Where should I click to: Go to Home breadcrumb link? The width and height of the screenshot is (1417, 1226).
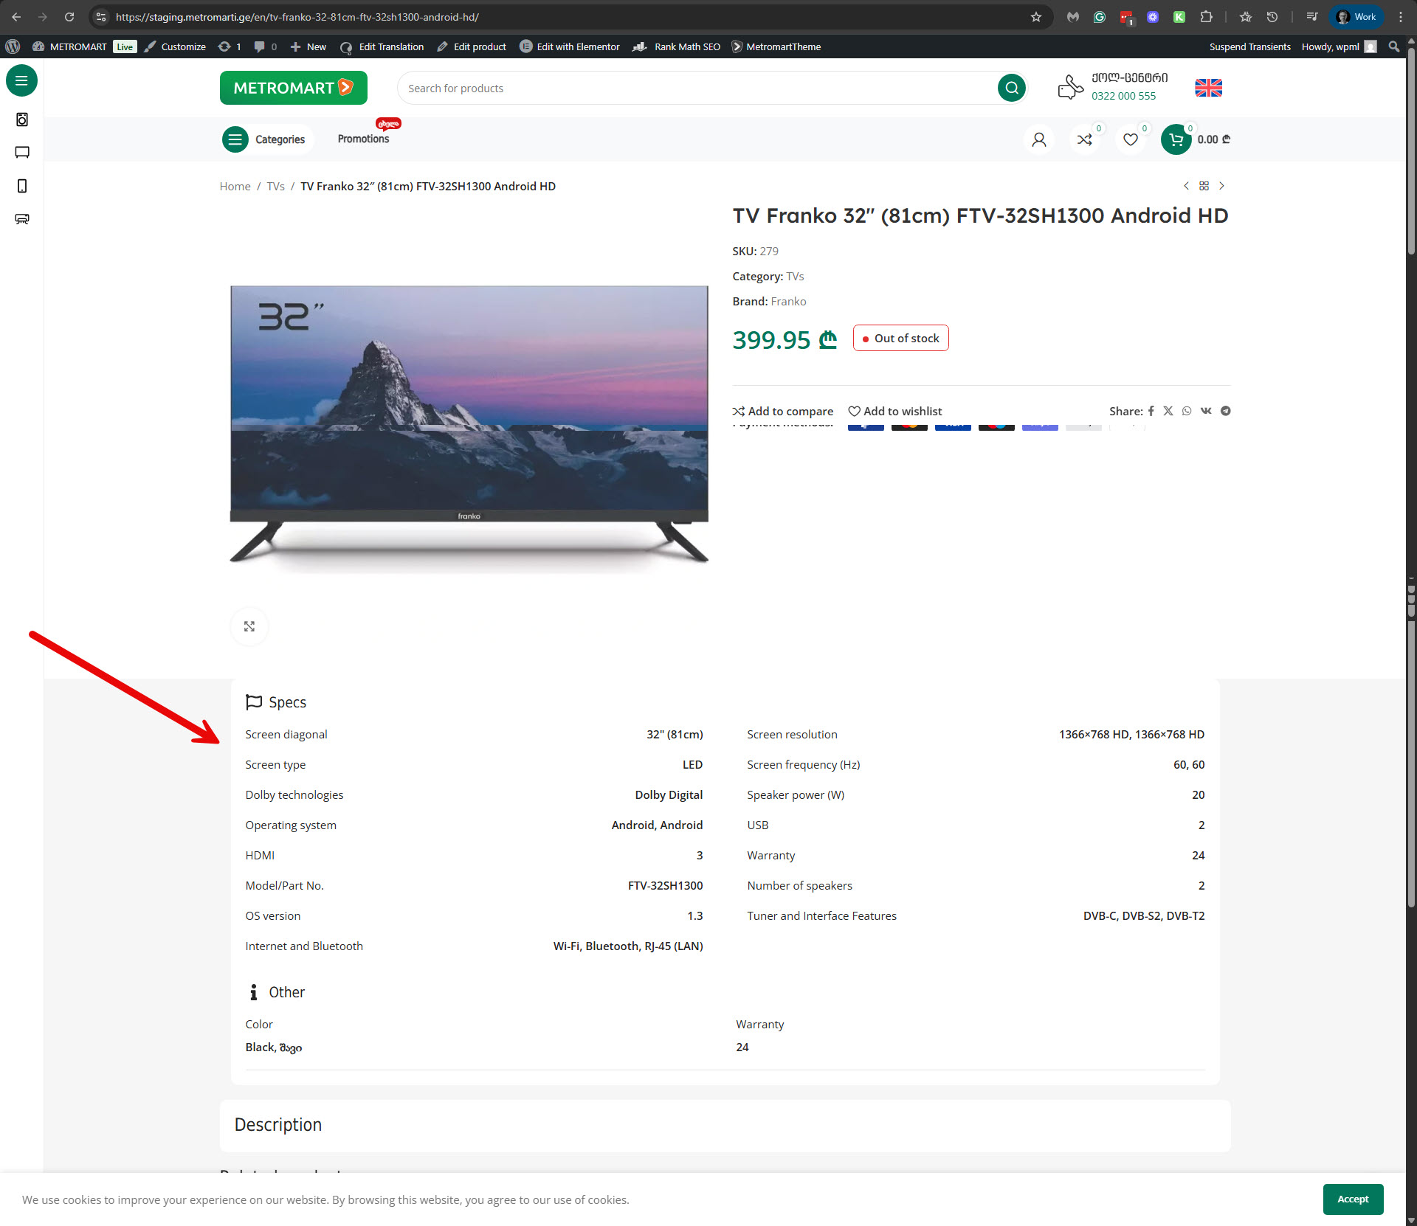click(x=235, y=186)
